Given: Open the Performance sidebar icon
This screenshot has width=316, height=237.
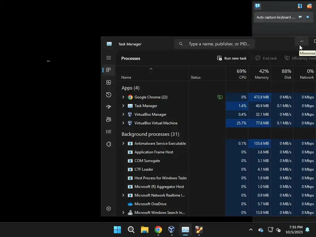Looking at the screenshot, I should (109, 82).
